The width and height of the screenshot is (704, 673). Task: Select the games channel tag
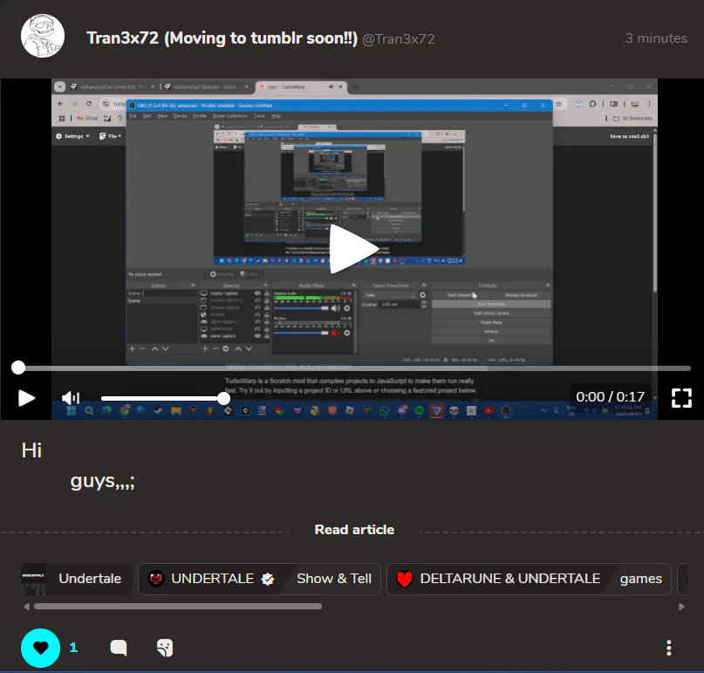(x=640, y=579)
